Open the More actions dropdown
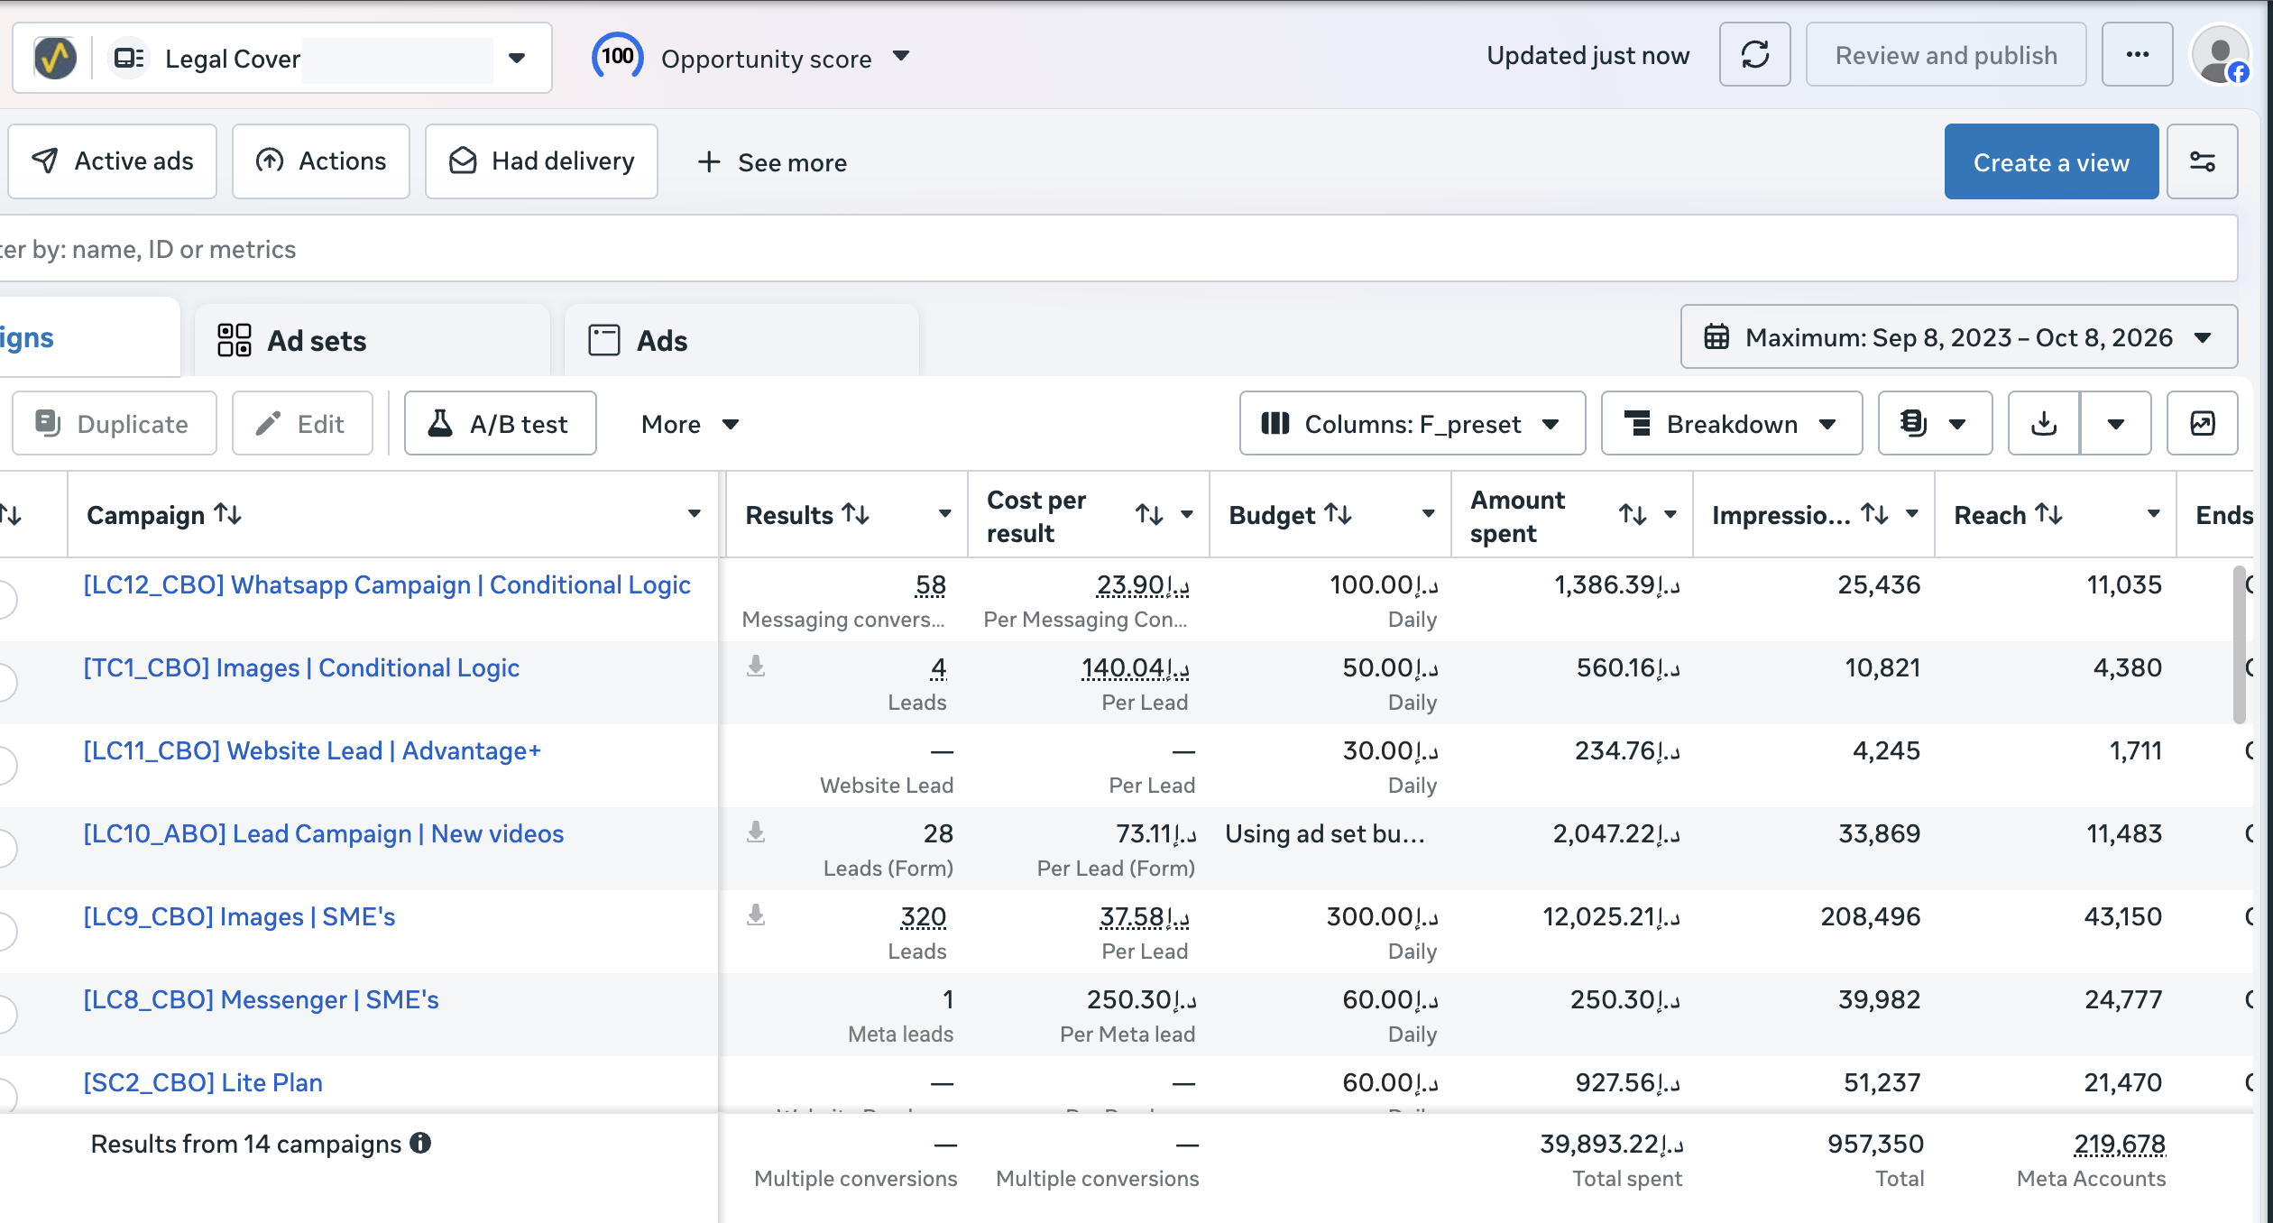This screenshot has height=1223, width=2273. tap(690, 423)
